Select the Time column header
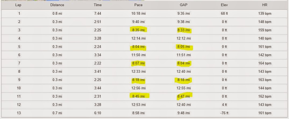The image size is (289, 119). click(x=98, y=5)
